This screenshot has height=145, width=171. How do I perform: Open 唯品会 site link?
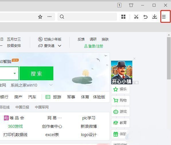click(14, 118)
